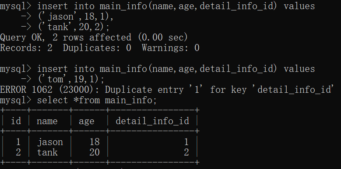Click the 'Duplicates: 0' text

[97, 48]
